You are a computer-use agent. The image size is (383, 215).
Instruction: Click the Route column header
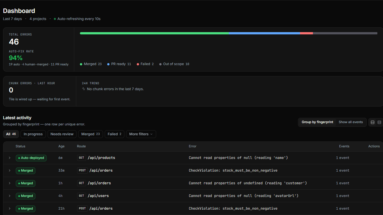[x=81, y=146]
